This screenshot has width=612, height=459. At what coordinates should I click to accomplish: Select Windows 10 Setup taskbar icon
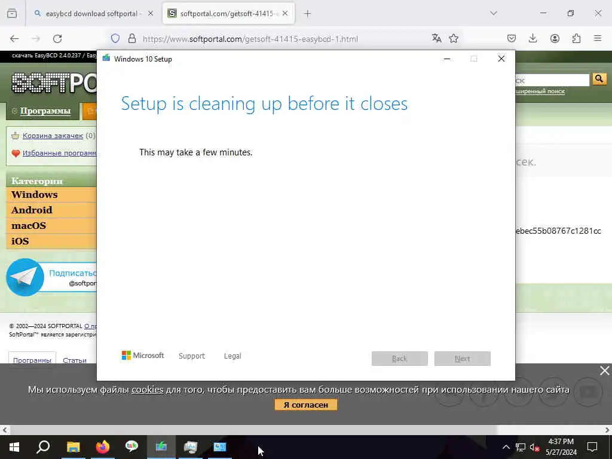click(x=161, y=447)
